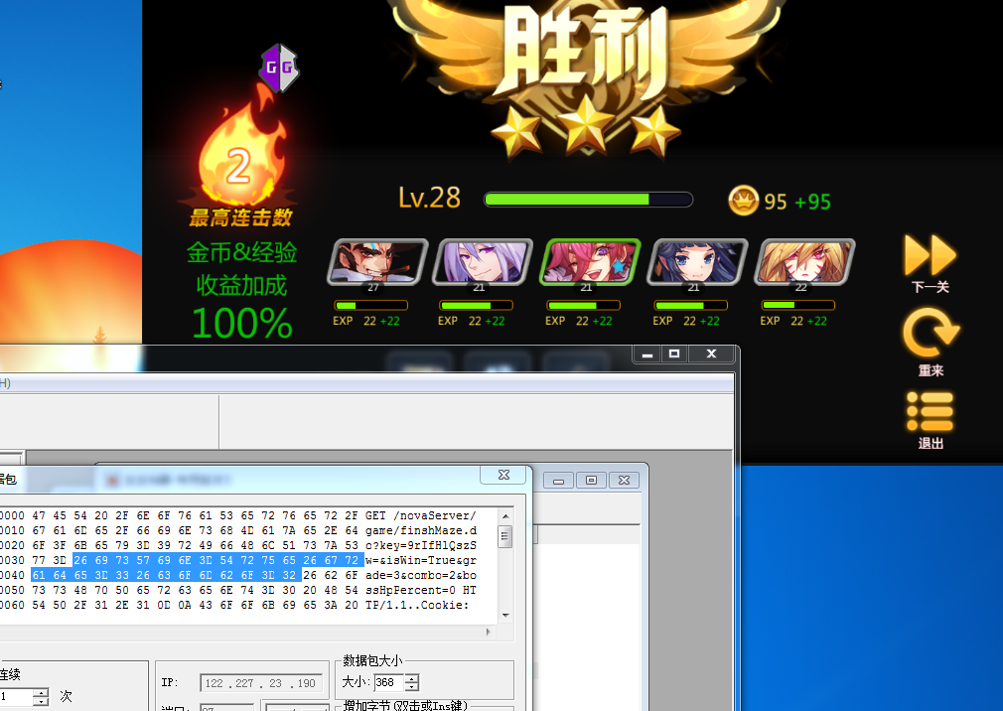Click the 'Lv.28' level text
Viewport: 1003px width, 711px height.
(x=429, y=199)
